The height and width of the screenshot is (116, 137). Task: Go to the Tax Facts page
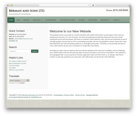point(81,20)
